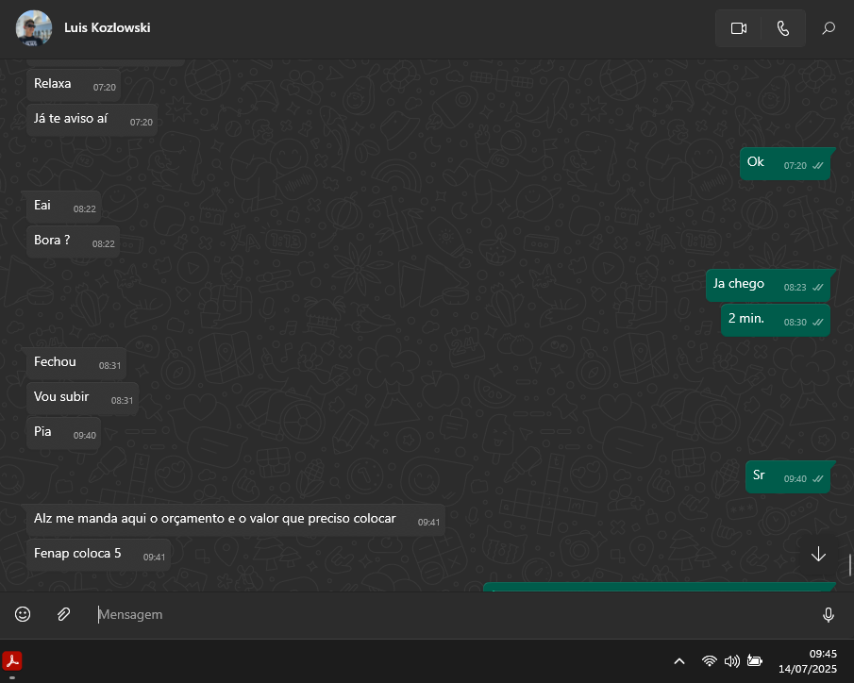Viewport: 854px width, 683px height.
Task: Click the chat scrollbar thumb
Action: [x=850, y=565]
